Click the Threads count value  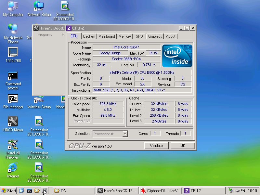(185, 133)
